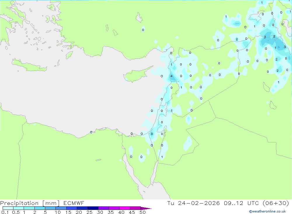Click the 40–45 mm magenta legend swatch

[125, 208]
